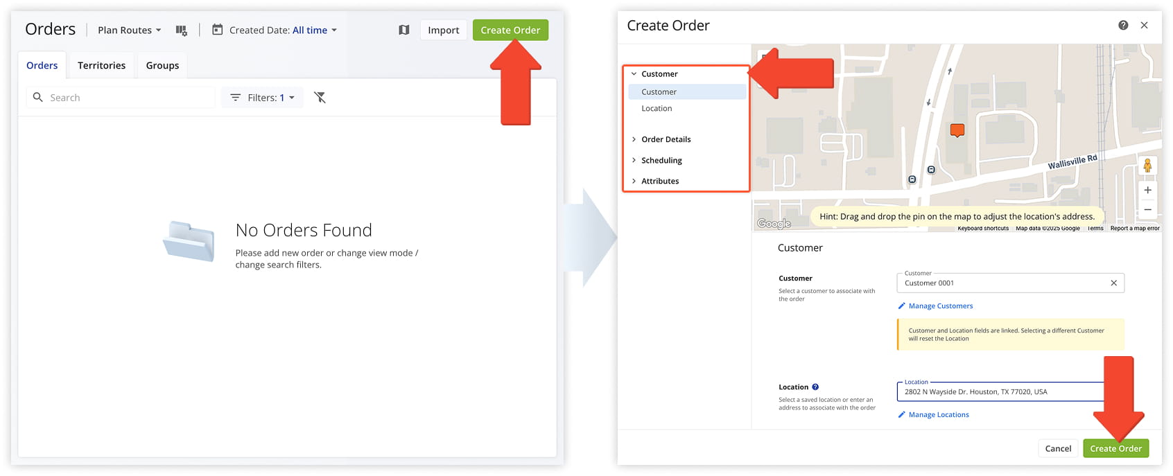Screen dimensions: 1173x476
Task: Click the search magnifier icon
Action: tap(38, 98)
